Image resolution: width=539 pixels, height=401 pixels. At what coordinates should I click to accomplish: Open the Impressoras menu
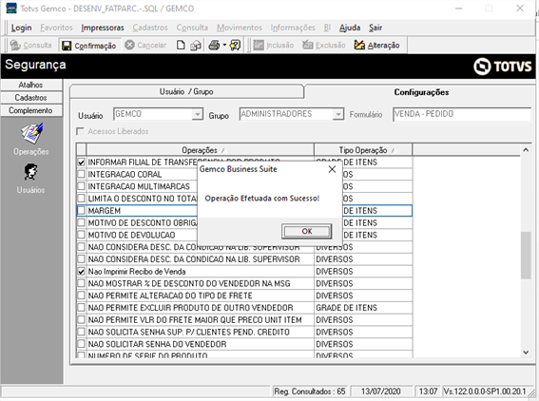(103, 28)
